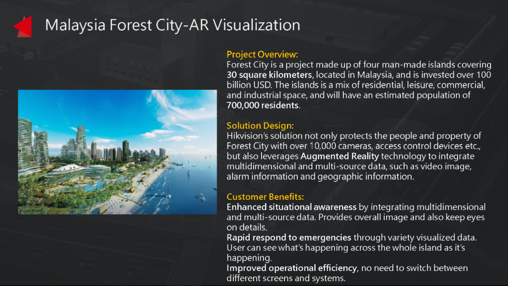Click the slide title 'Malaysia Forest City-AR Visualization'
Screen dimensions: 508x286
click(x=172, y=25)
